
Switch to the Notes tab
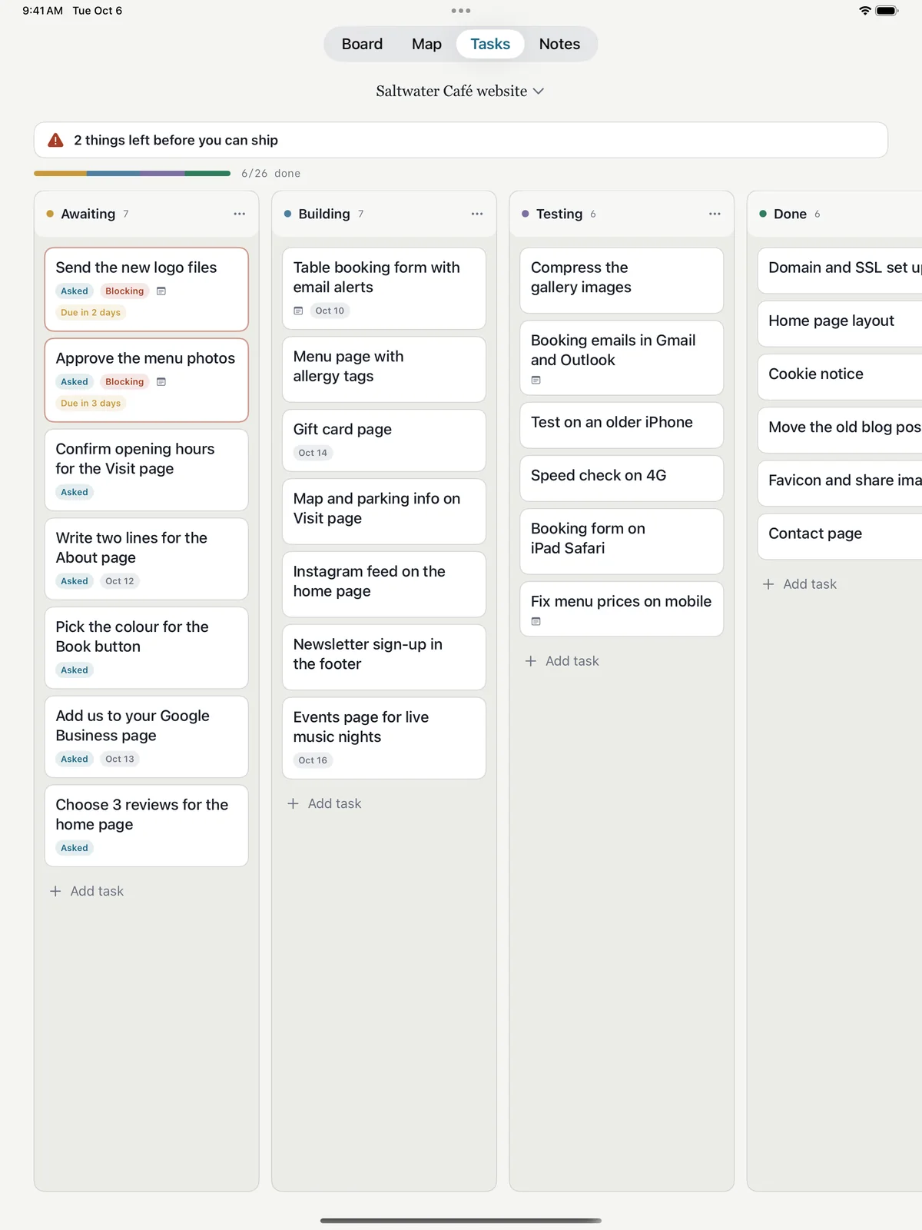click(x=559, y=44)
